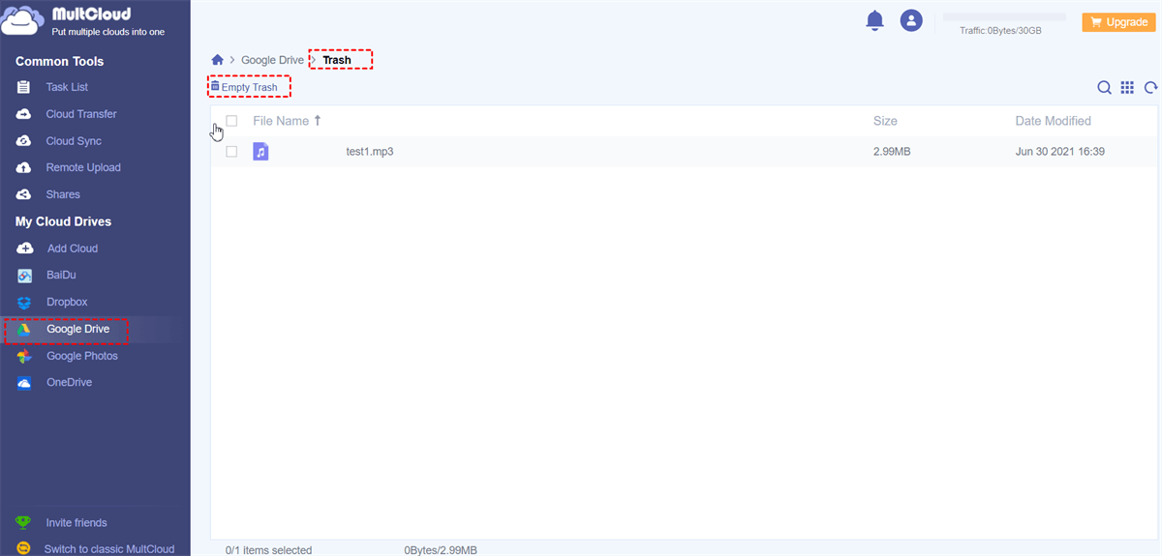
Task: Click the Remote Upload icon
Action: point(25,167)
